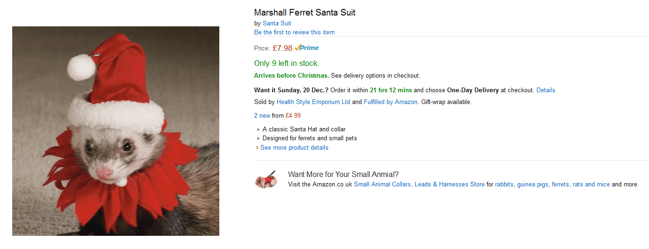Click the small animal harness thumbnail icon
The height and width of the screenshot is (249, 649).
(x=266, y=179)
